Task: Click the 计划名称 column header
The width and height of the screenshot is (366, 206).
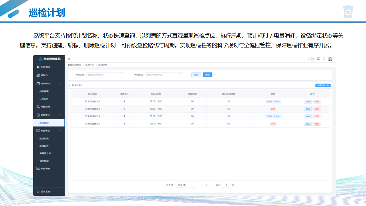Action: (93, 94)
